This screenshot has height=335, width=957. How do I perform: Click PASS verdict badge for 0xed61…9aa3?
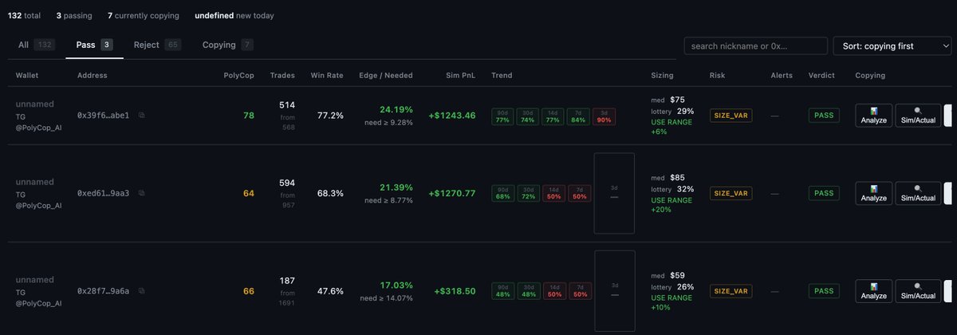[824, 193]
